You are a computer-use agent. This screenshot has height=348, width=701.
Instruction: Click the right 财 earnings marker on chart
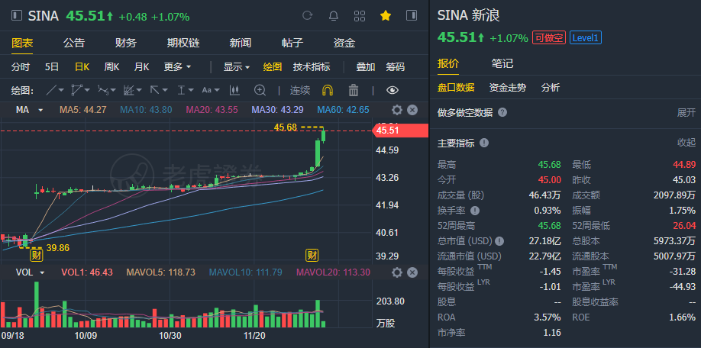tap(312, 256)
